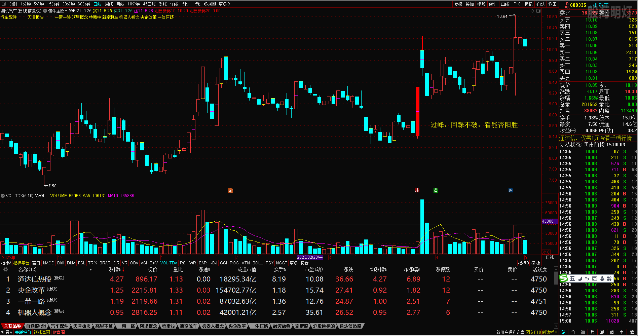Image resolution: width=638 pixels, height=336 pixels.
Task: Toggle Sogou 五 wubi input mode
Action: [572, 278]
